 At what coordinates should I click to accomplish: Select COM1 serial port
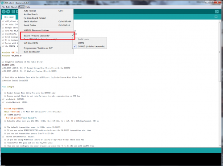90,43
